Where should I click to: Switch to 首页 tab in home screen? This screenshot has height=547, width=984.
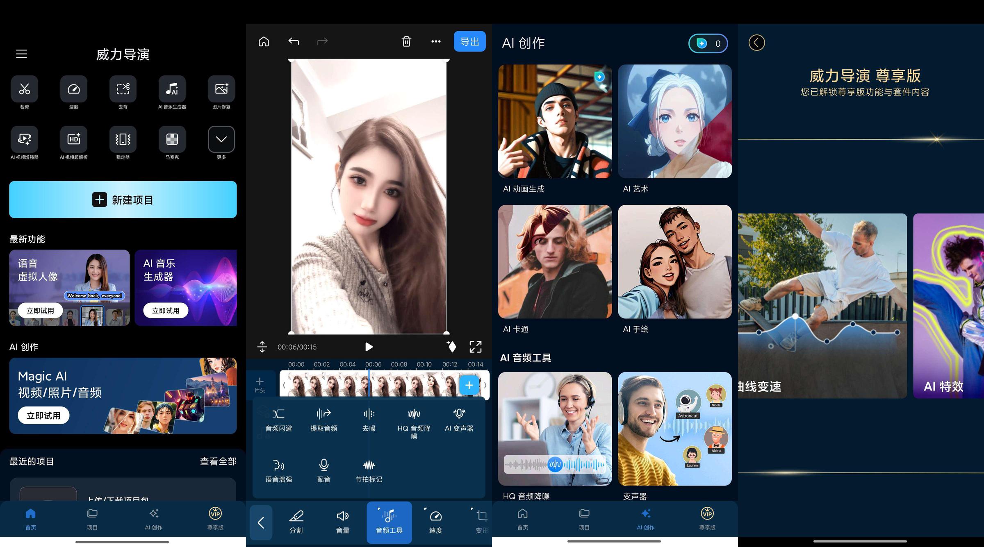click(x=31, y=519)
